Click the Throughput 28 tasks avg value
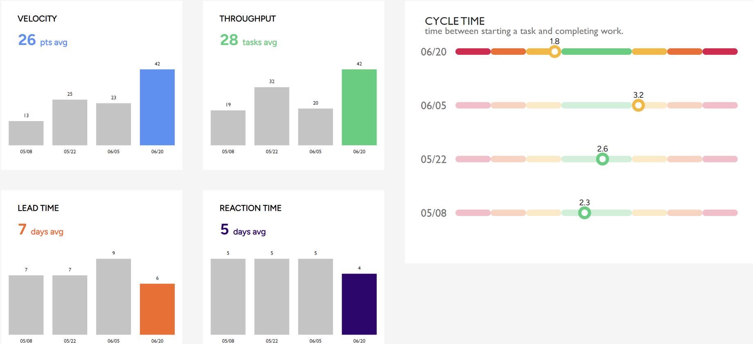This screenshot has height=344, width=753. coord(248,40)
